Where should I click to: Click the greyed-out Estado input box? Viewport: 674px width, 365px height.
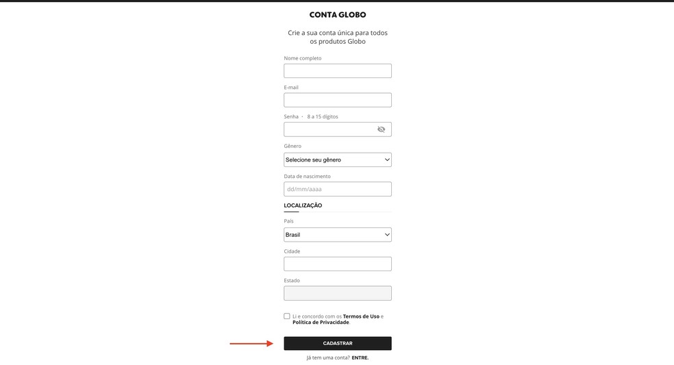pyautogui.click(x=338, y=293)
